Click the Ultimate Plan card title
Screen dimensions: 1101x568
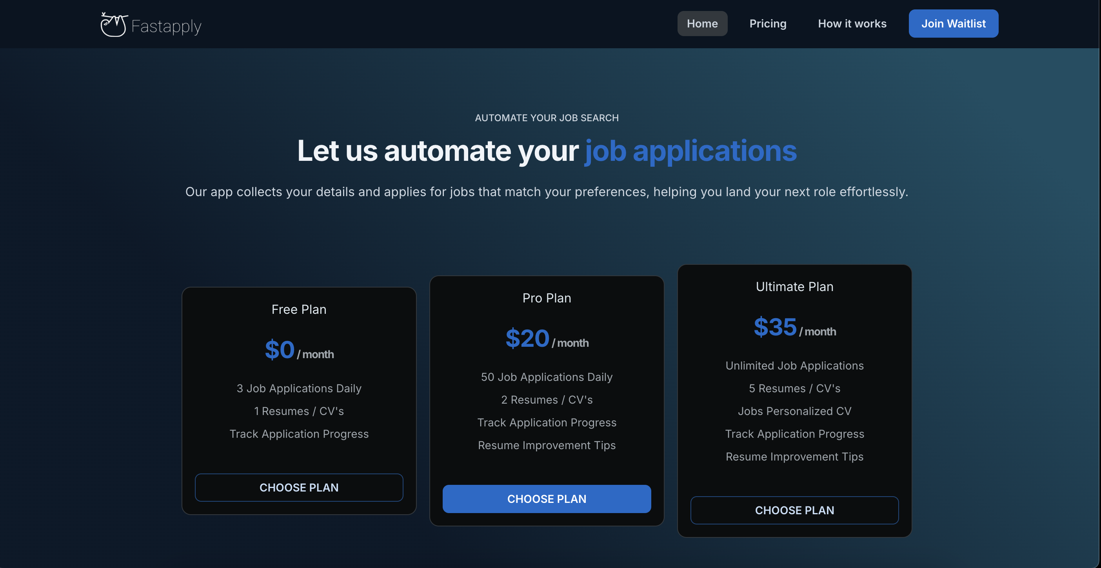tap(794, 287)
